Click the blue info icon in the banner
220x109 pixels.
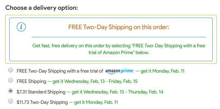coord(21,27)
